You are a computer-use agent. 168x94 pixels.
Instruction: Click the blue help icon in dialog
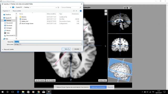click(81, 11)
